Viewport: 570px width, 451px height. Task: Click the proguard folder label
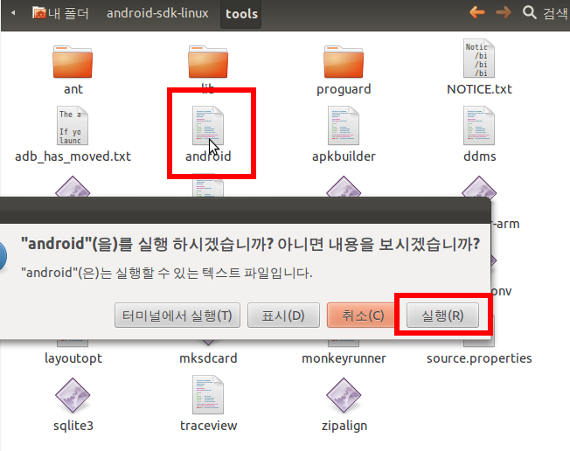[x=344, y=89]
